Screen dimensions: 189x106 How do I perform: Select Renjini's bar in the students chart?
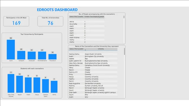click(x=19, y=84)
